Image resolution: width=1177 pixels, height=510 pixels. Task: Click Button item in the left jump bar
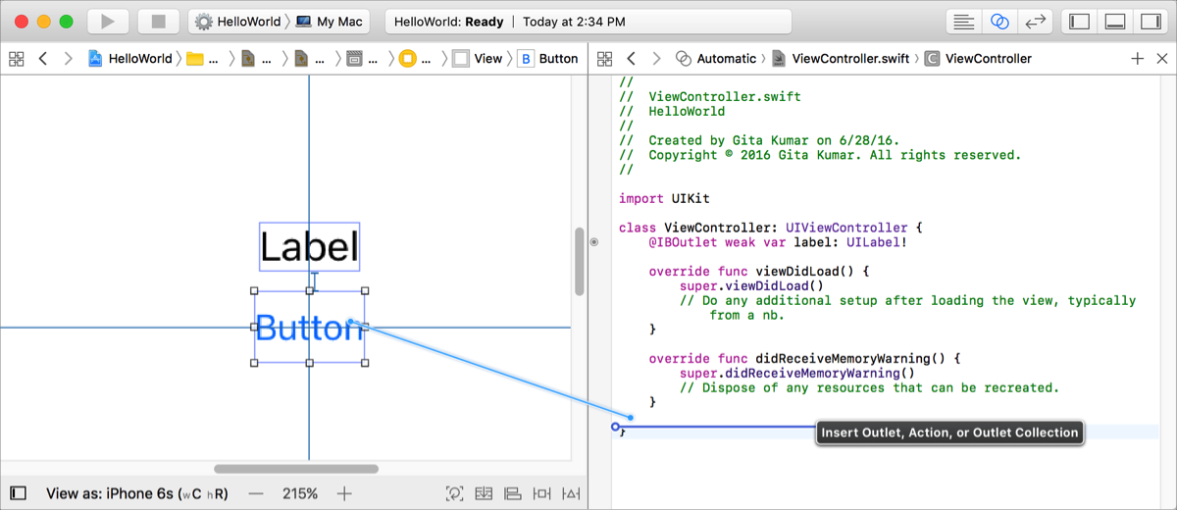548,59
